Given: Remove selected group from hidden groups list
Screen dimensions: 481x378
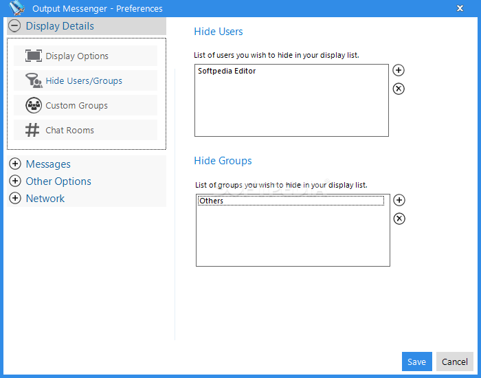Looking at the screenshot, I should pyautogui.click(x=399, y=219).
